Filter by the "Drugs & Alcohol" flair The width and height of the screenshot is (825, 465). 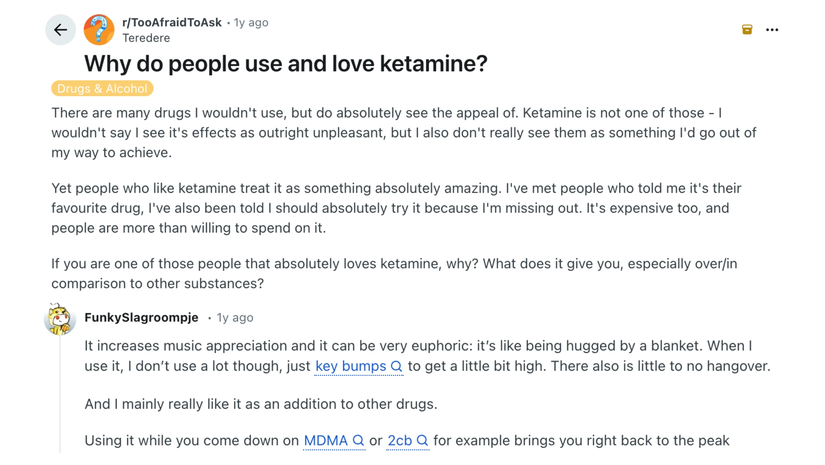coord(102,88)
